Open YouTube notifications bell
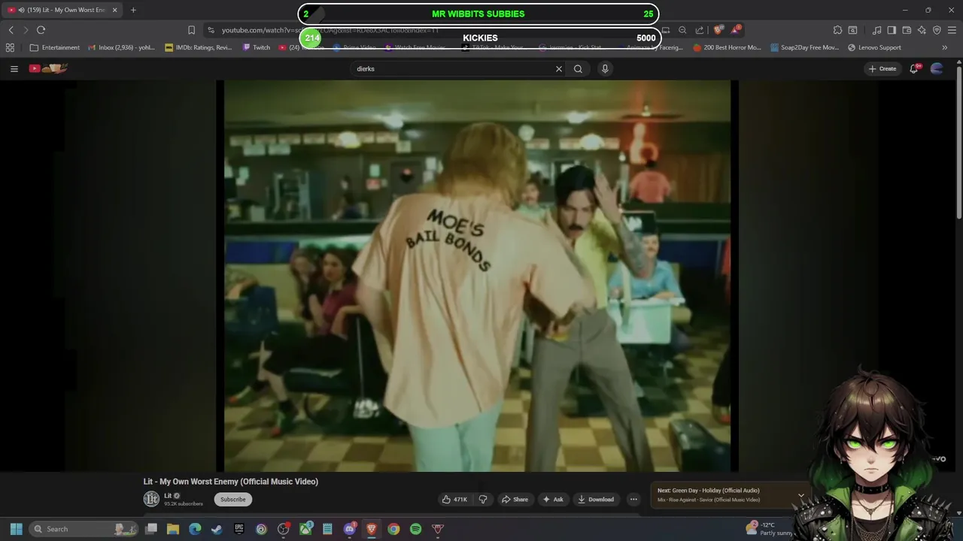Viewport: 963px width, 541px height. click(914, 68)
